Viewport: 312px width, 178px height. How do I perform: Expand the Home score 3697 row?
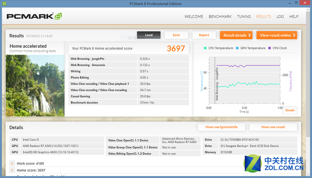pos(12,170)
